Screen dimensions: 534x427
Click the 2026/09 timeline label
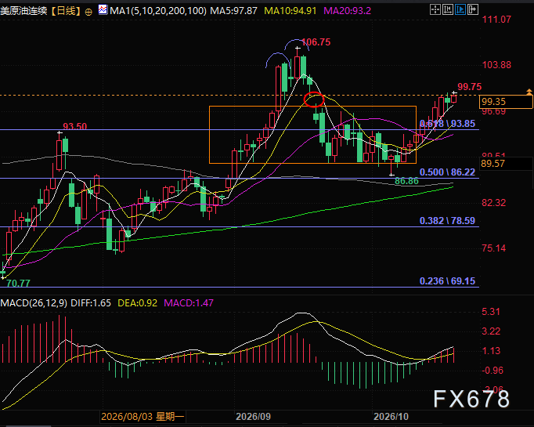(253, 417)
